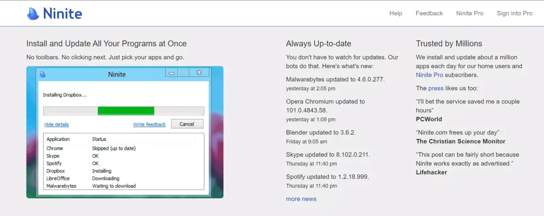The image size is (544, 216).
Task: Select the Chrome row in list
Action: [124, 148]
